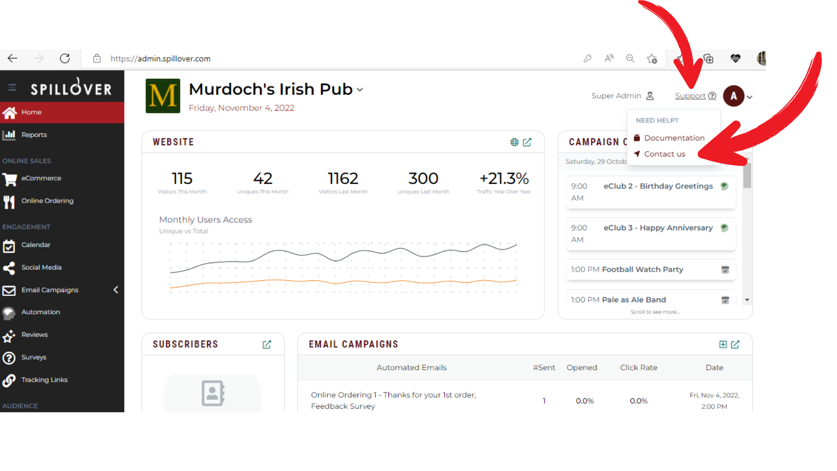
Task: Open Email Campaigns in sidebar
Action: point(62,290)
